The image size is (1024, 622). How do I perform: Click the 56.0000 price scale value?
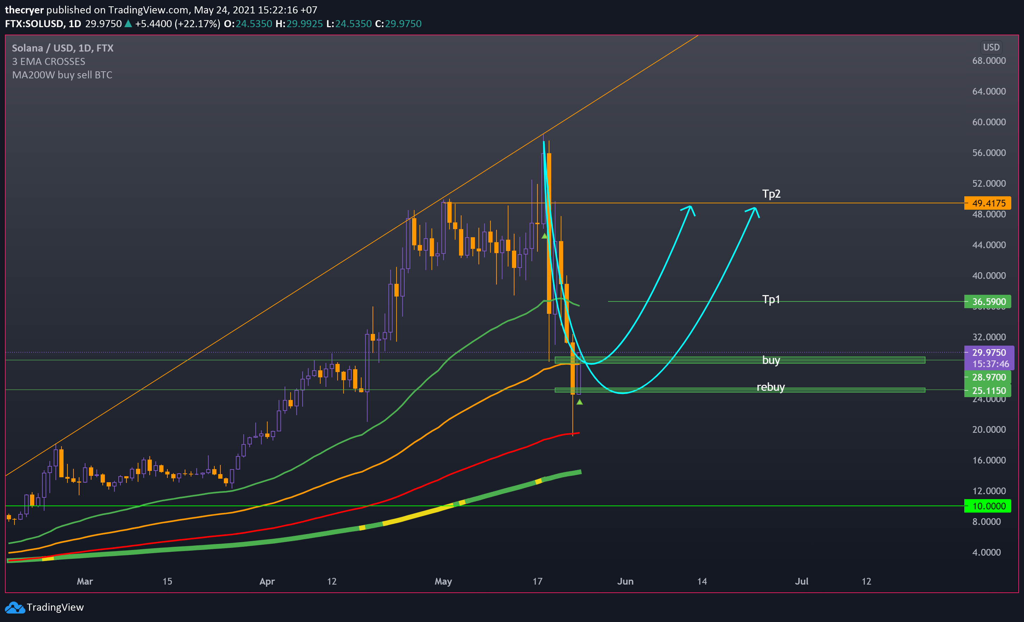pyautogui.click(x=989, y=153)
